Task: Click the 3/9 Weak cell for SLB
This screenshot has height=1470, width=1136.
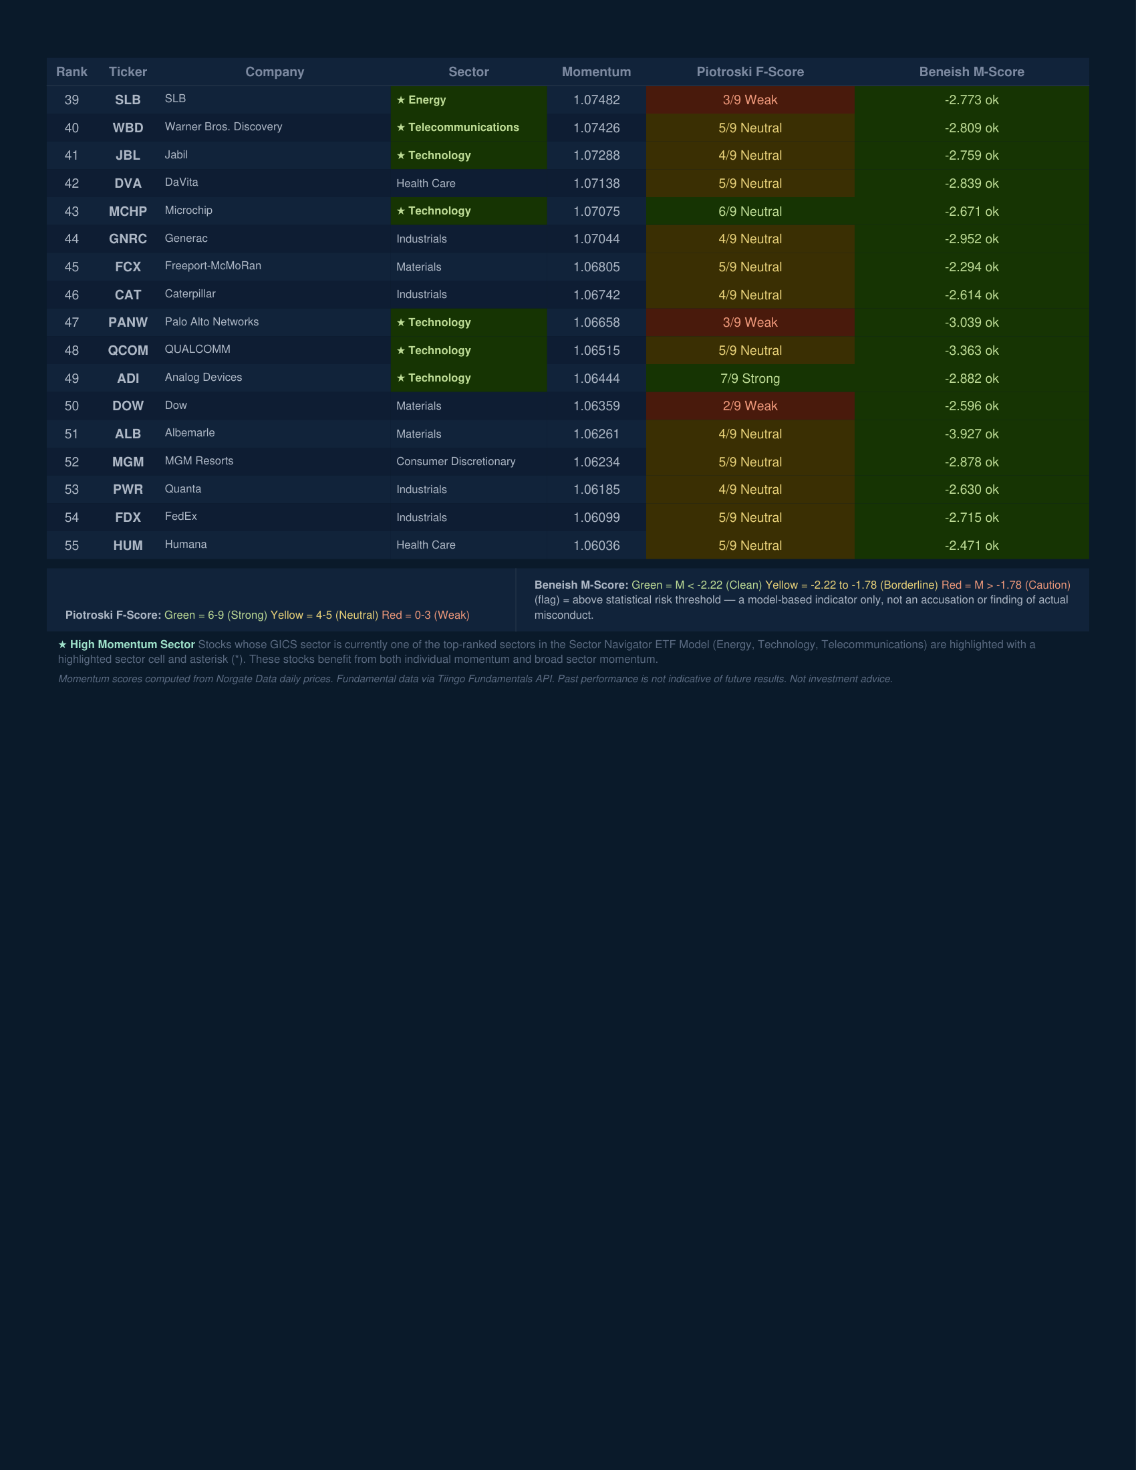Action: (750, 100)
